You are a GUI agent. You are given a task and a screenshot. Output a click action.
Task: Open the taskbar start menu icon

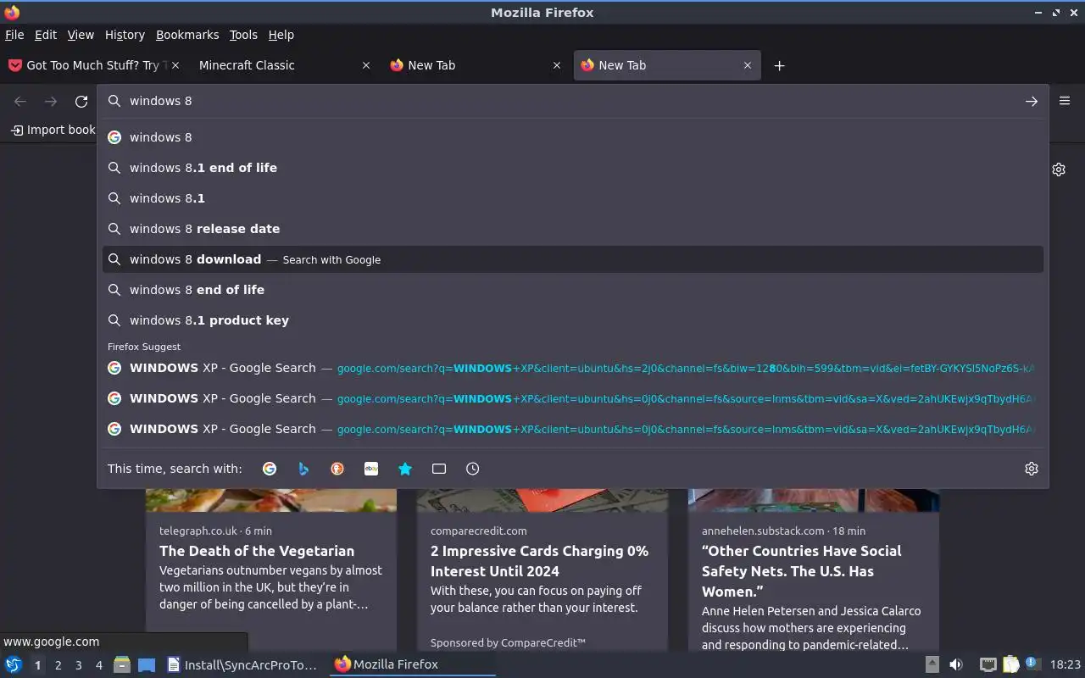[13, 664]
